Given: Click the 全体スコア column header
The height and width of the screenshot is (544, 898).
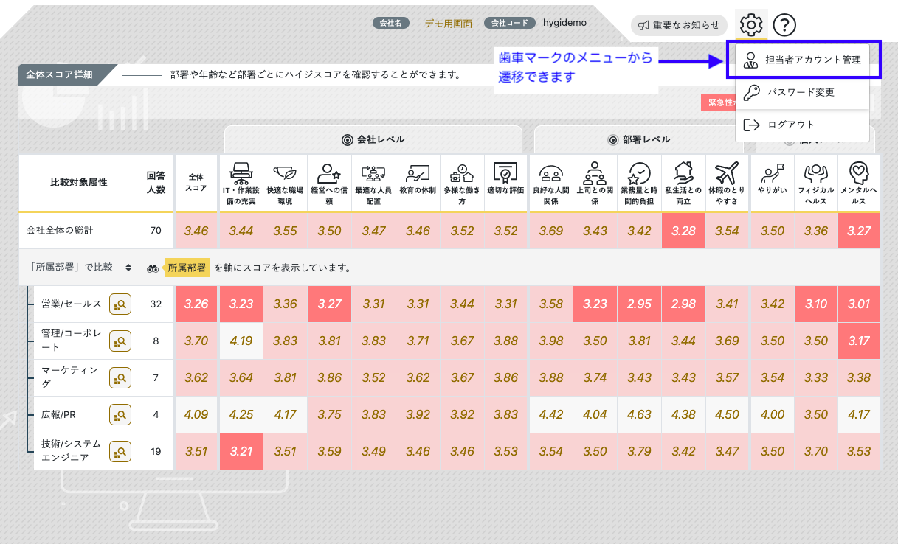Looking at the screenshot, I should pos(196,183).
